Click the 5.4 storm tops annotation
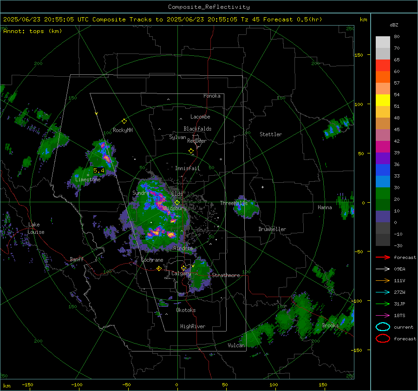Screen dimensions: 418x391 point(98,170)
